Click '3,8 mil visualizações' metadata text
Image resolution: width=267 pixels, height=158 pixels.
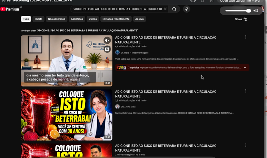125,101
